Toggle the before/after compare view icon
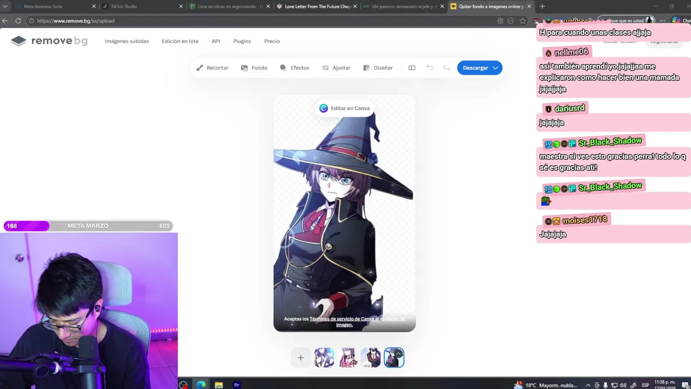Viewport: 691px width, 389px height. 412,68
